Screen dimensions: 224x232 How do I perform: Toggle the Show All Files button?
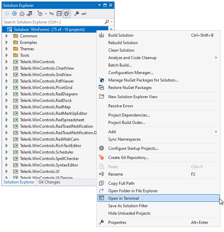point(67,14)
